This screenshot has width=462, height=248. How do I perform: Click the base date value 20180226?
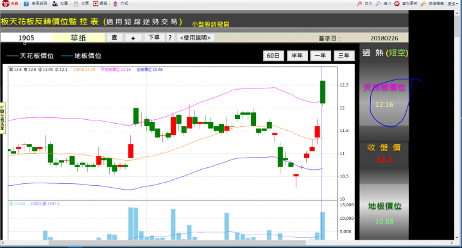click(384, 38)
